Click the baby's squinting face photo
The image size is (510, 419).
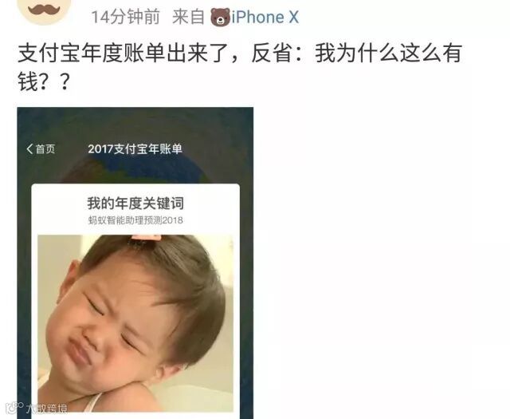tap(135, 323)
